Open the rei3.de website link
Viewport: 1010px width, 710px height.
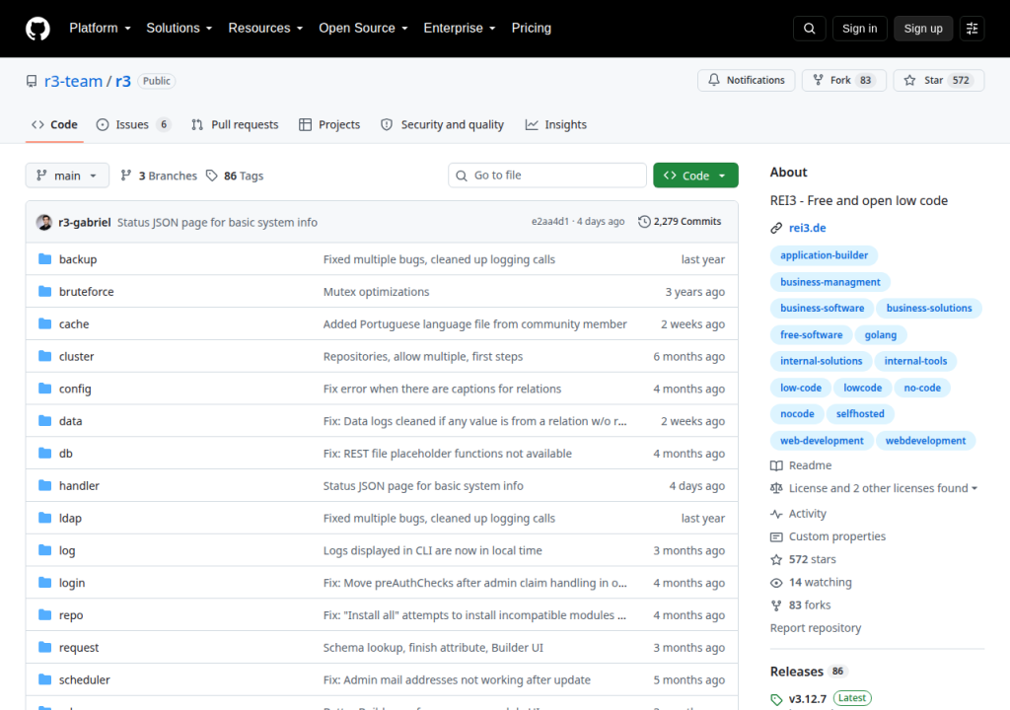(x=807, y=228)
